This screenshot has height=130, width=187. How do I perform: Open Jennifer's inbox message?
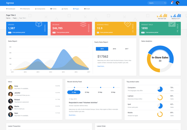point(34,94)
